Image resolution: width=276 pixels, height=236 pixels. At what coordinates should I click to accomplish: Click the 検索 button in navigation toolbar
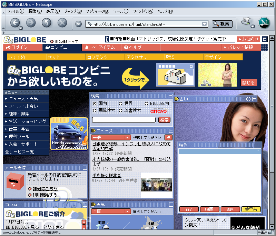pos(222,24)
